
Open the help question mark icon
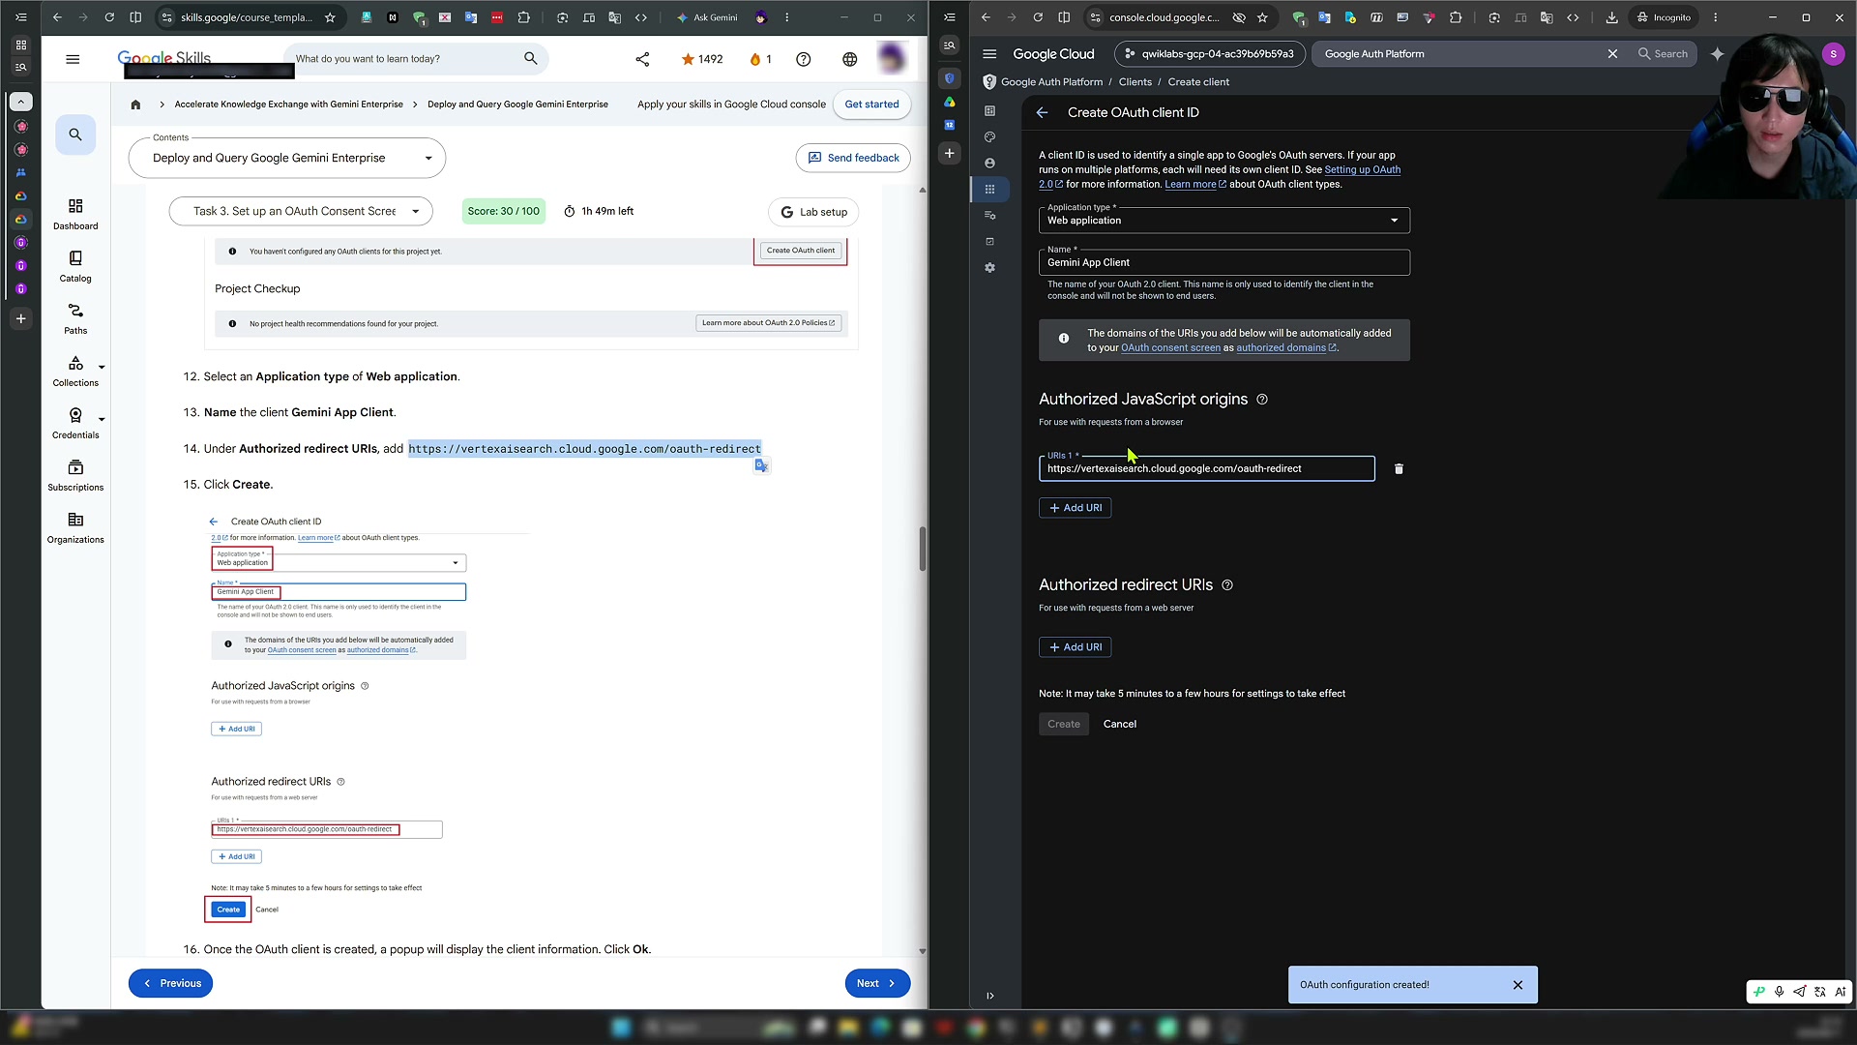[x=803, y=59]
